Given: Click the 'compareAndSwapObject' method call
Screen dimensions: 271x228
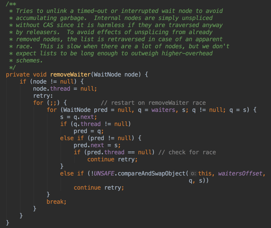Looking at the screenshot, I should (151, 173).
